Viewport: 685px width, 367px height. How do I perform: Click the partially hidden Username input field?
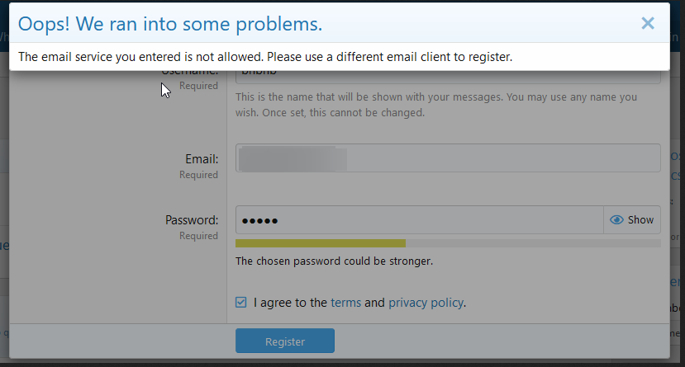[448, 77]
